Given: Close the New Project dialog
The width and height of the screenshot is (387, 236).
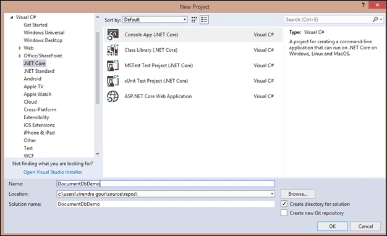Looking at the screenshot, I should coord(377,5).
